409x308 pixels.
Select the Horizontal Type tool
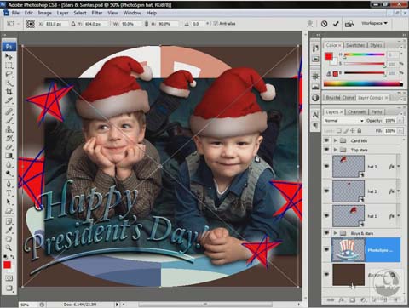coord(9,193)
